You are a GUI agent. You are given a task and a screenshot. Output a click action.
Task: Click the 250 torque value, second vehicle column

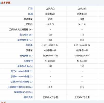click(82, 40)
